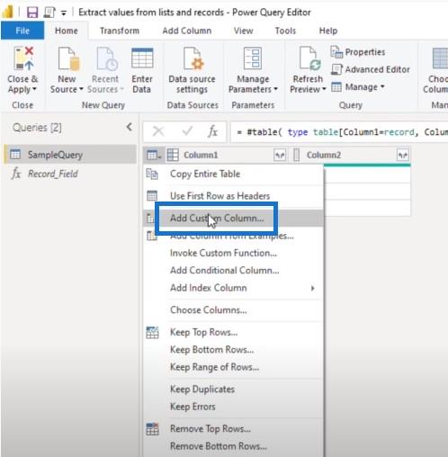This screenshot has width=448, height=457.
Task: Open the File tab
Action: pos(22,31)
